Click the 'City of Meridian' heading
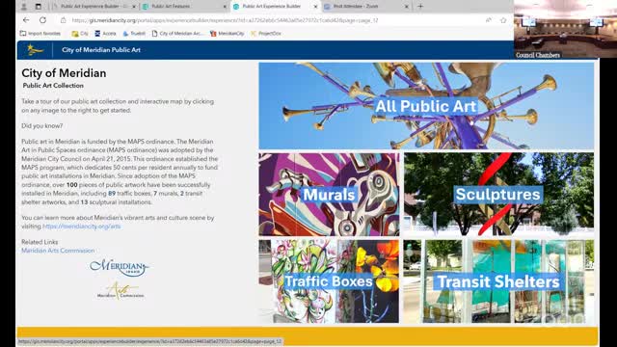The height and width of the screenshot is (347, 617). 64,73
